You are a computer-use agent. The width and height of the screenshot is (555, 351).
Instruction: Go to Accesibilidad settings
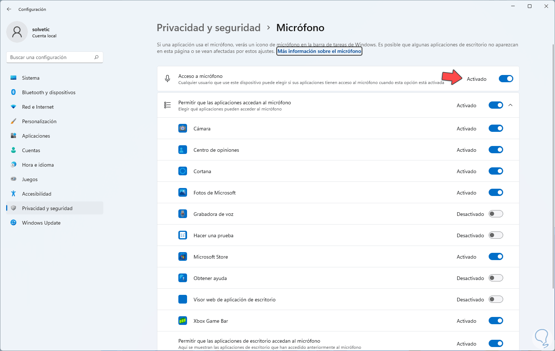(x=55, y=194)
